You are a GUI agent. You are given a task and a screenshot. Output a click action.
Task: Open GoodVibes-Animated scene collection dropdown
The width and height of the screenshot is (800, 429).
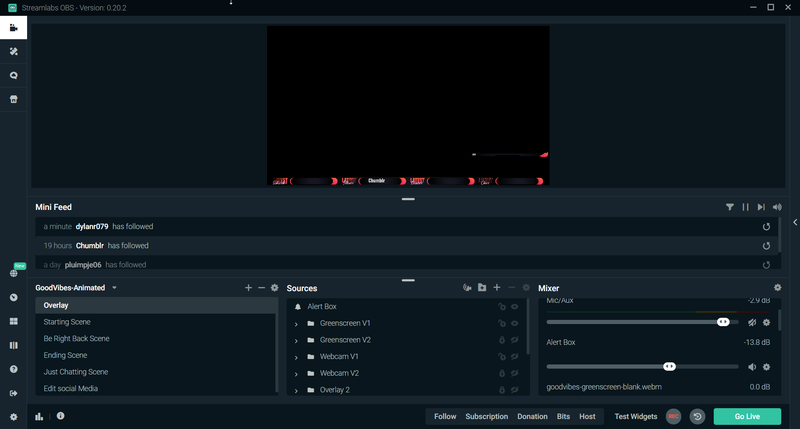click(x=115, y=288)
